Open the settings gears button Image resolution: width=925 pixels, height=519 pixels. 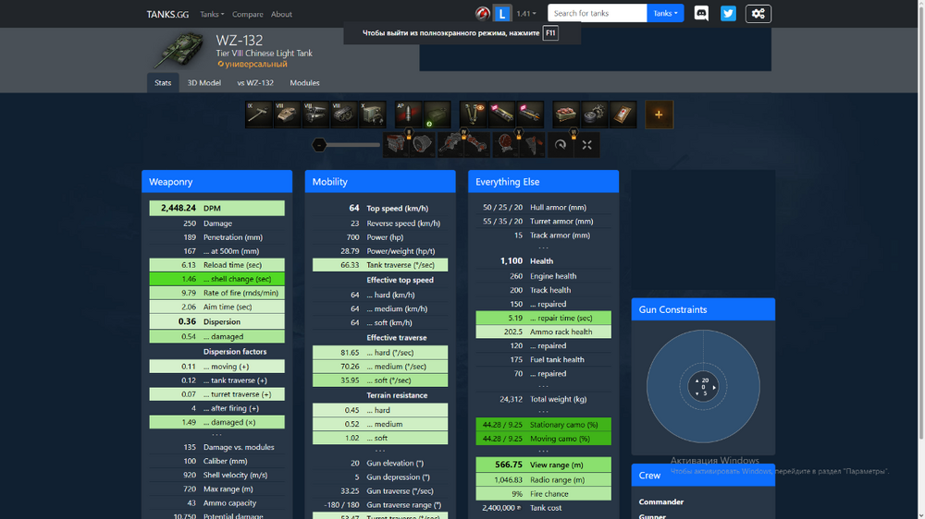pos(758,14)
